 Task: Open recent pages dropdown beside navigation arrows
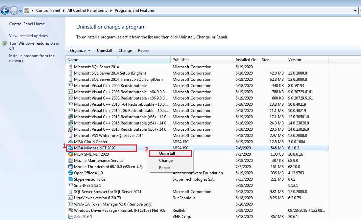(x=20, y=11)
